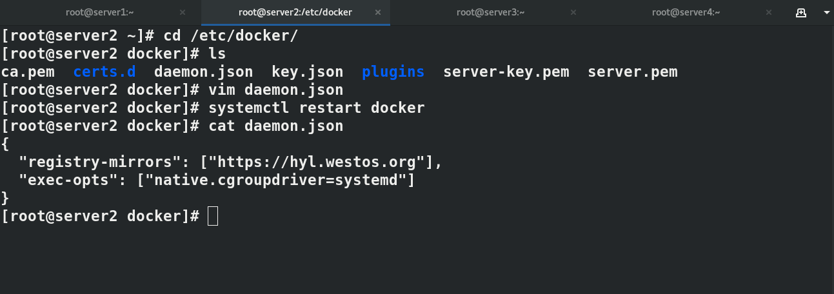This screenshot has height=294, width=834.
Task: Click the plugins directory name
Action: [393, 72]
